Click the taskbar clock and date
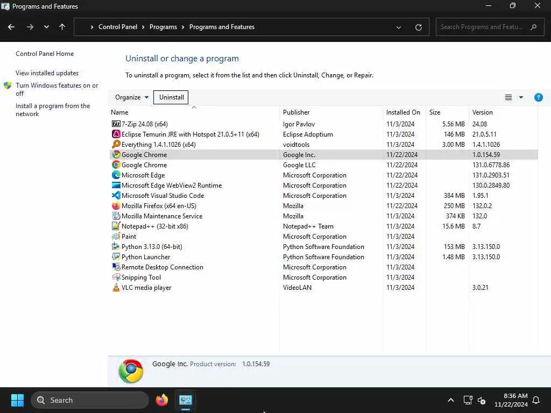551x413 pixels. pos(511,400)
